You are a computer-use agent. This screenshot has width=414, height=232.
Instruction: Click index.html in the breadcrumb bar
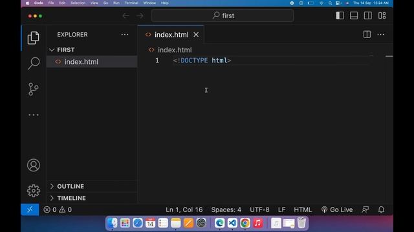175,50
